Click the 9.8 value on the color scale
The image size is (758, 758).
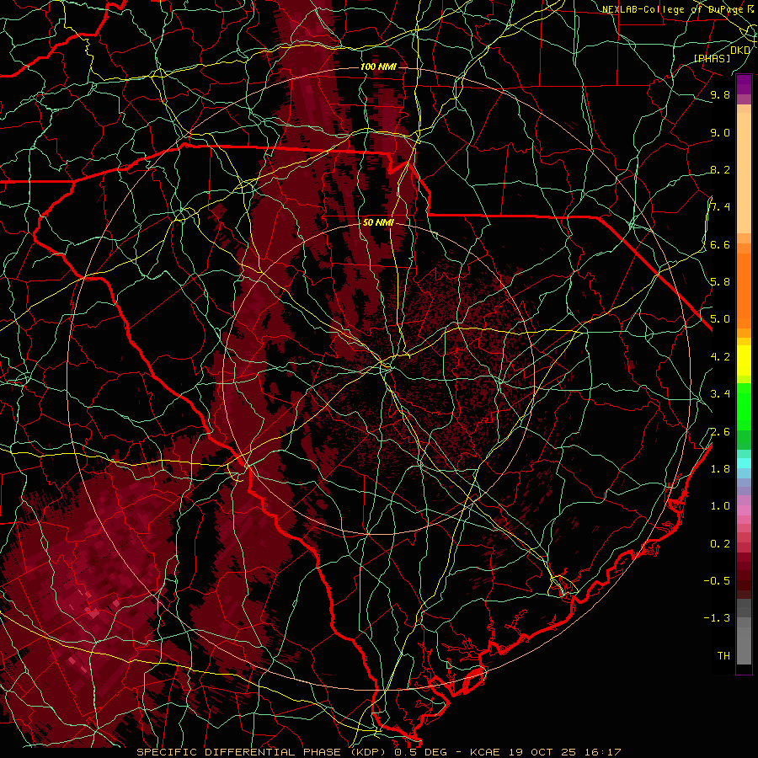coord(720,94)
